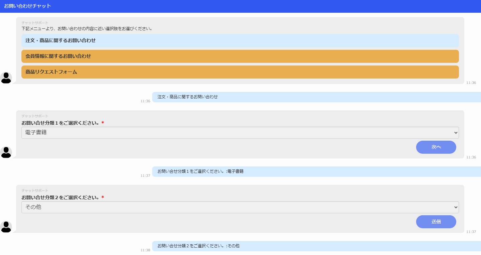Click the arrow on the その他 select box
Image resolution: width=481 pixels, height=255 pixels.
coord(455,207)
